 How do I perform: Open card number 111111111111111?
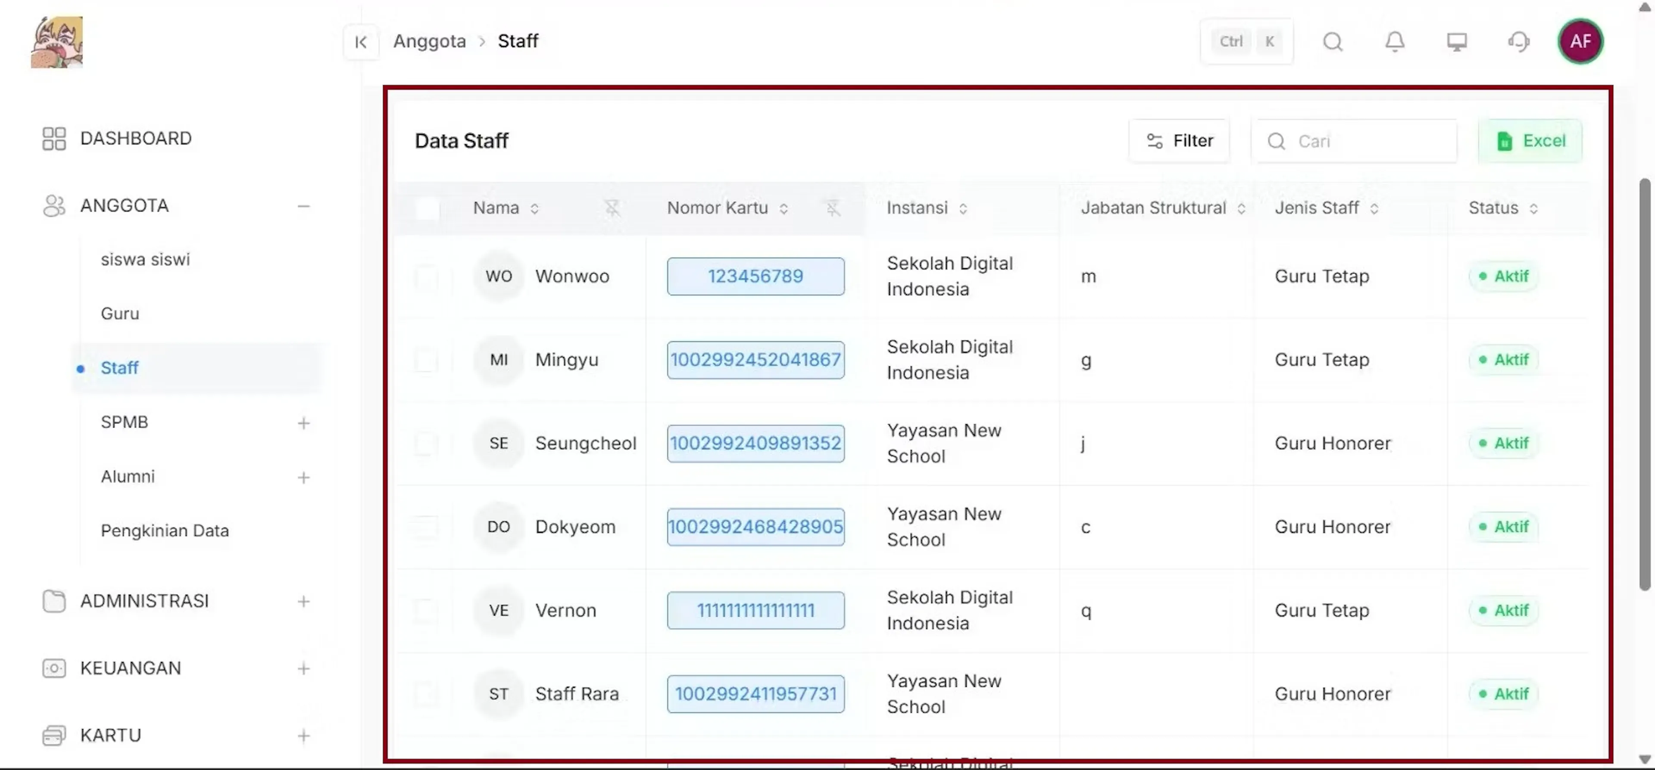coord(756,610)
